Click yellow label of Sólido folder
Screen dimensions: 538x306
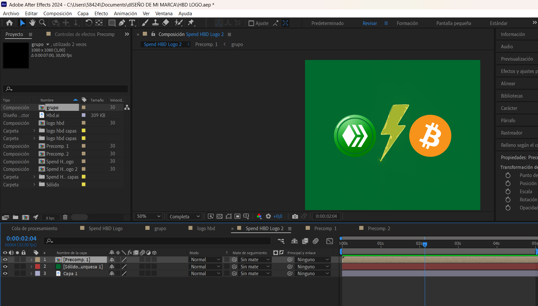[x=83, y=184]
